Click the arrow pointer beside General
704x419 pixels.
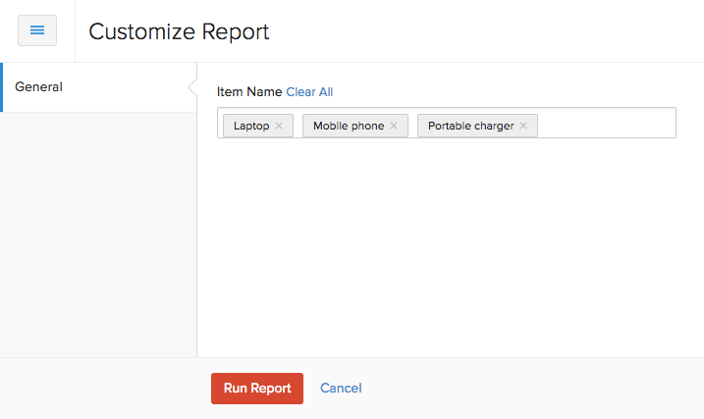[x=192, y=87]
